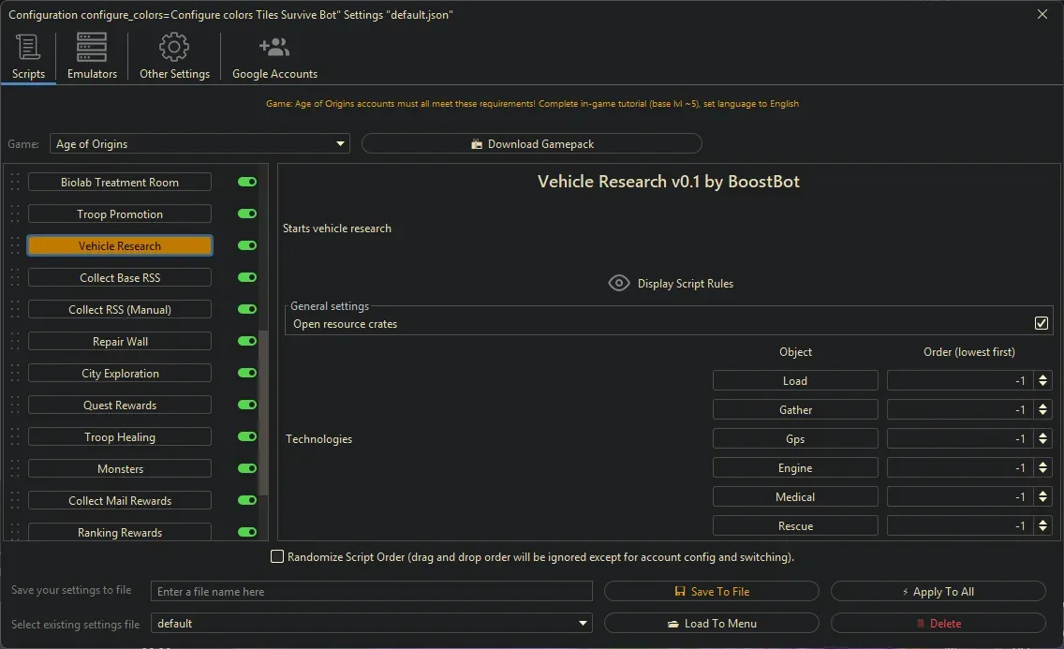Select the Collect Base RSS script

[x=119, y=277]
